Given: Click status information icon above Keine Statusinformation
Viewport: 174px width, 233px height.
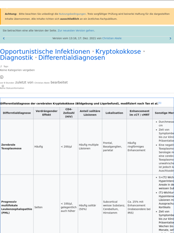Looking at the screenshot, I should (3, 86).
